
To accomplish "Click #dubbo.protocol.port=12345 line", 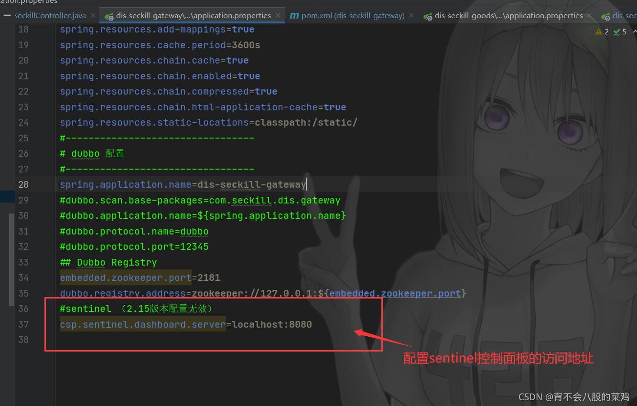I will pyautogui.click(x=134, y=246).
